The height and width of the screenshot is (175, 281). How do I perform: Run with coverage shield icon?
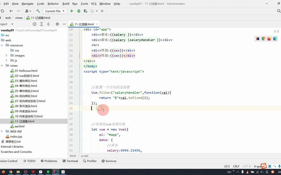[85, 11]
